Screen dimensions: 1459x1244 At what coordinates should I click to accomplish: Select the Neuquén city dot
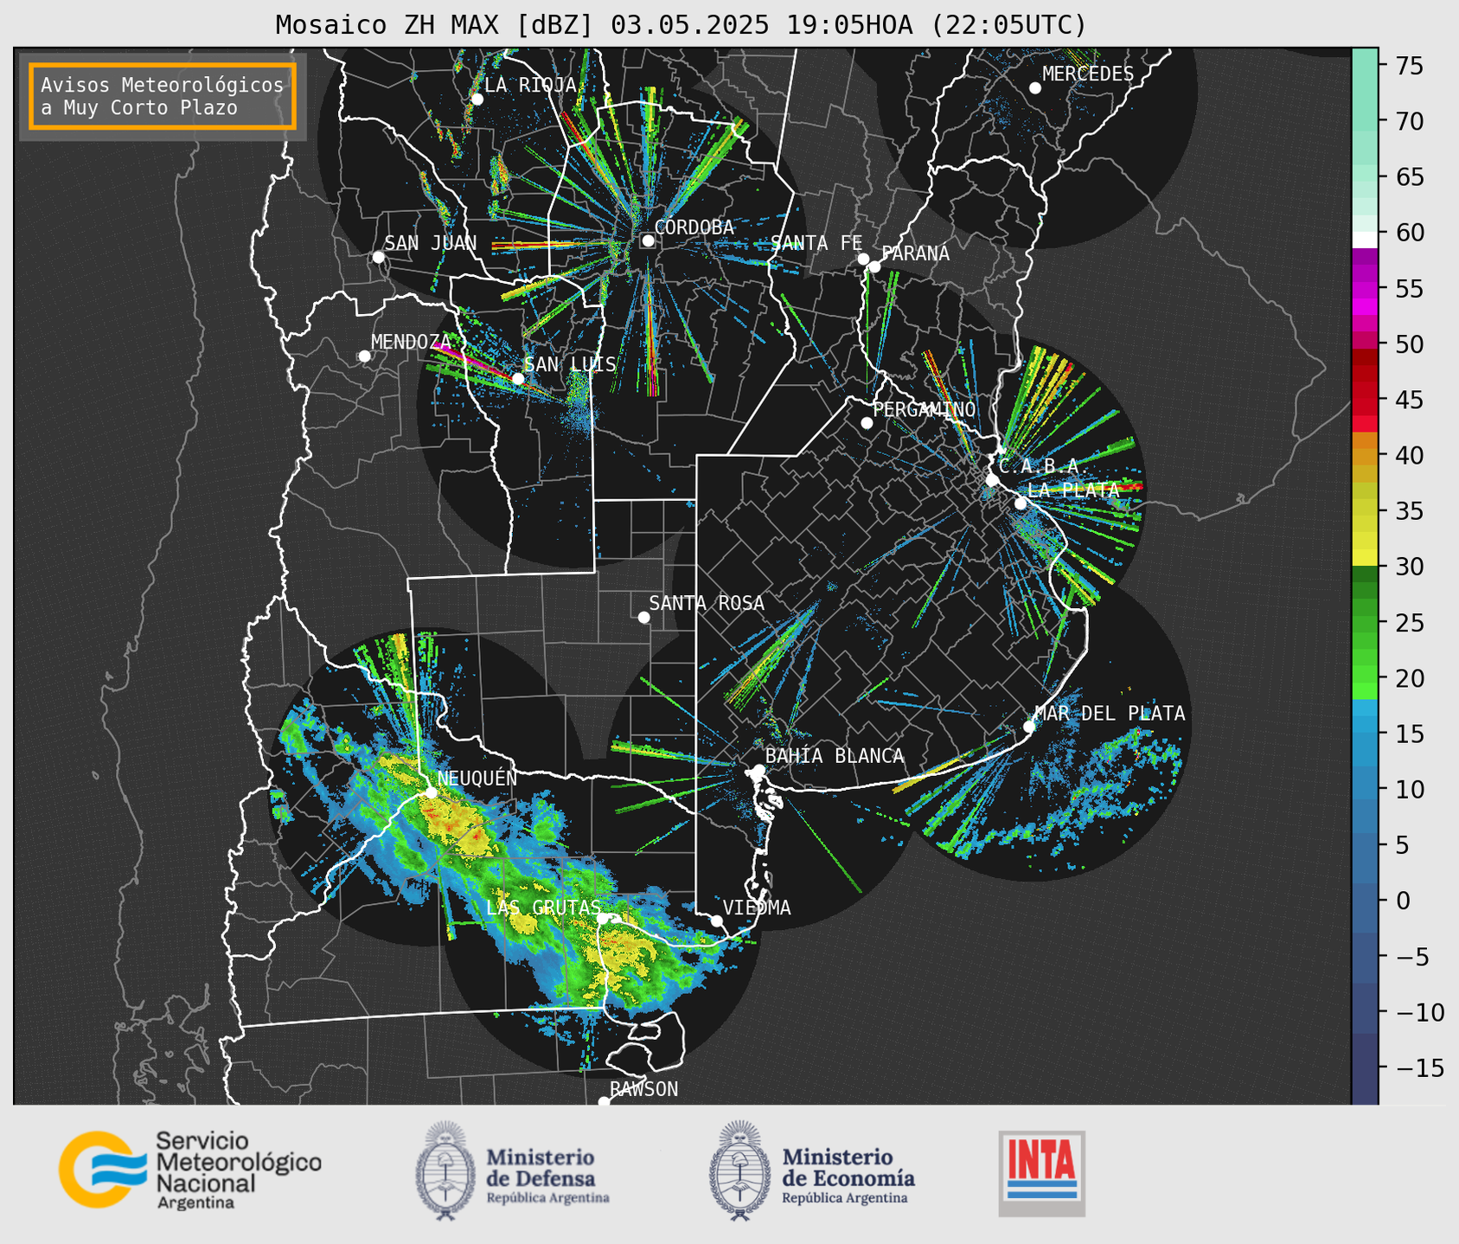coord(431,792)
